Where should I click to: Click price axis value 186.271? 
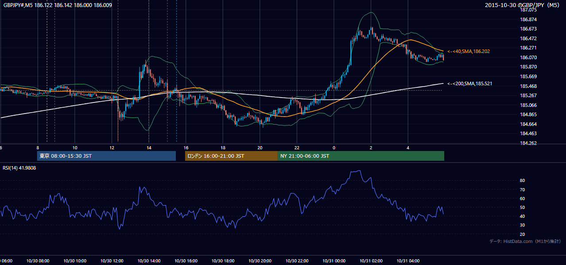pos(529,48)
